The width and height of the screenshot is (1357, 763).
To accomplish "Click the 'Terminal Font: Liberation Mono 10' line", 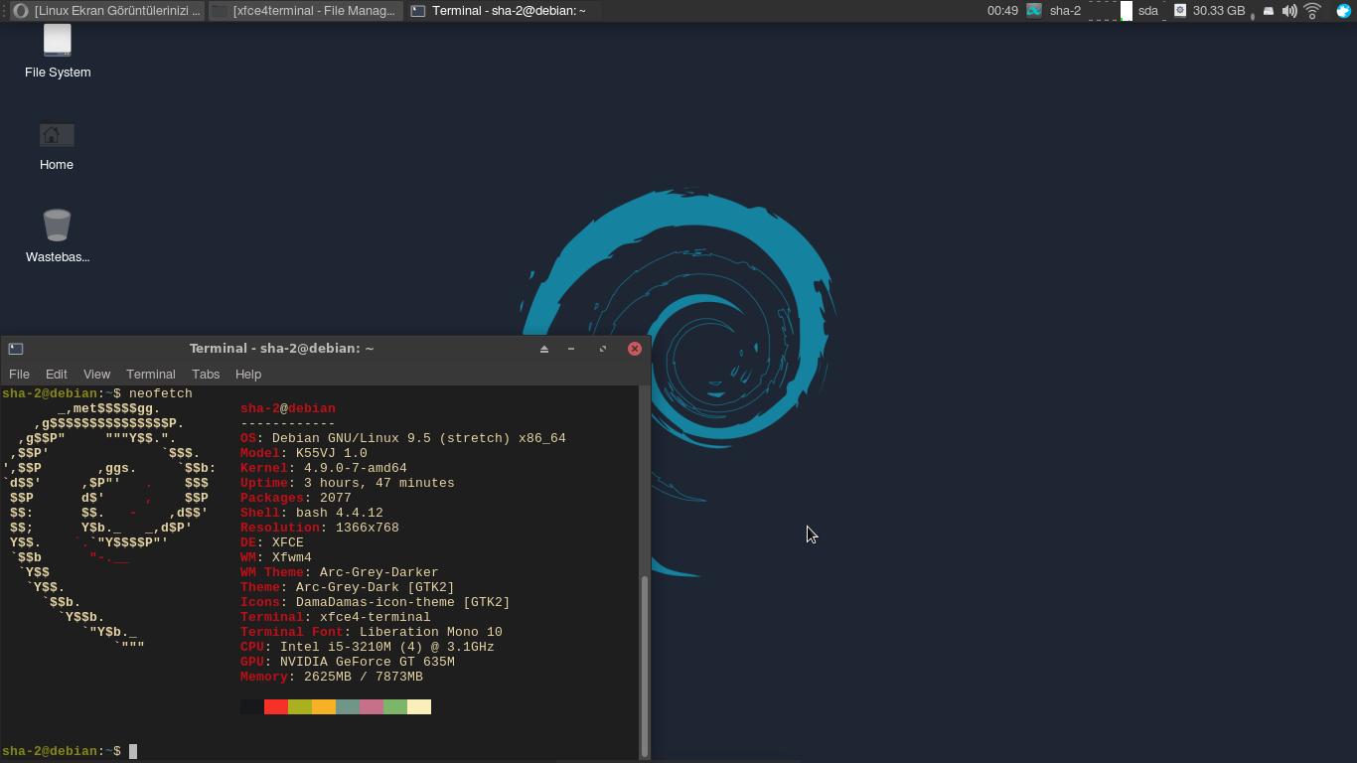I will 372,632.
